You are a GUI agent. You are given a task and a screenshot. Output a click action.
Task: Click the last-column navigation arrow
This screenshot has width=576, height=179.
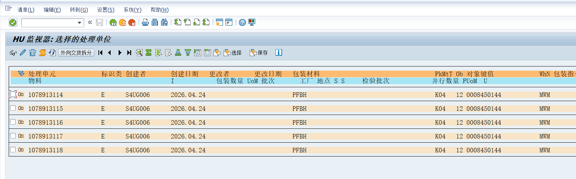point(129,53)
